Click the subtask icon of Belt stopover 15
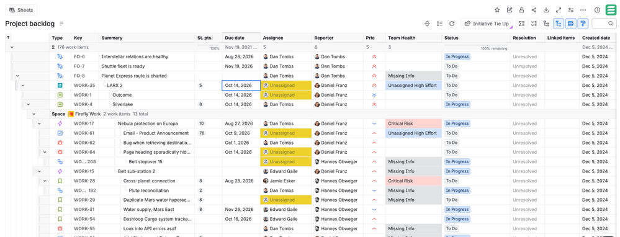This screenshot has width=620, height=237. click(x=60, y=161)
